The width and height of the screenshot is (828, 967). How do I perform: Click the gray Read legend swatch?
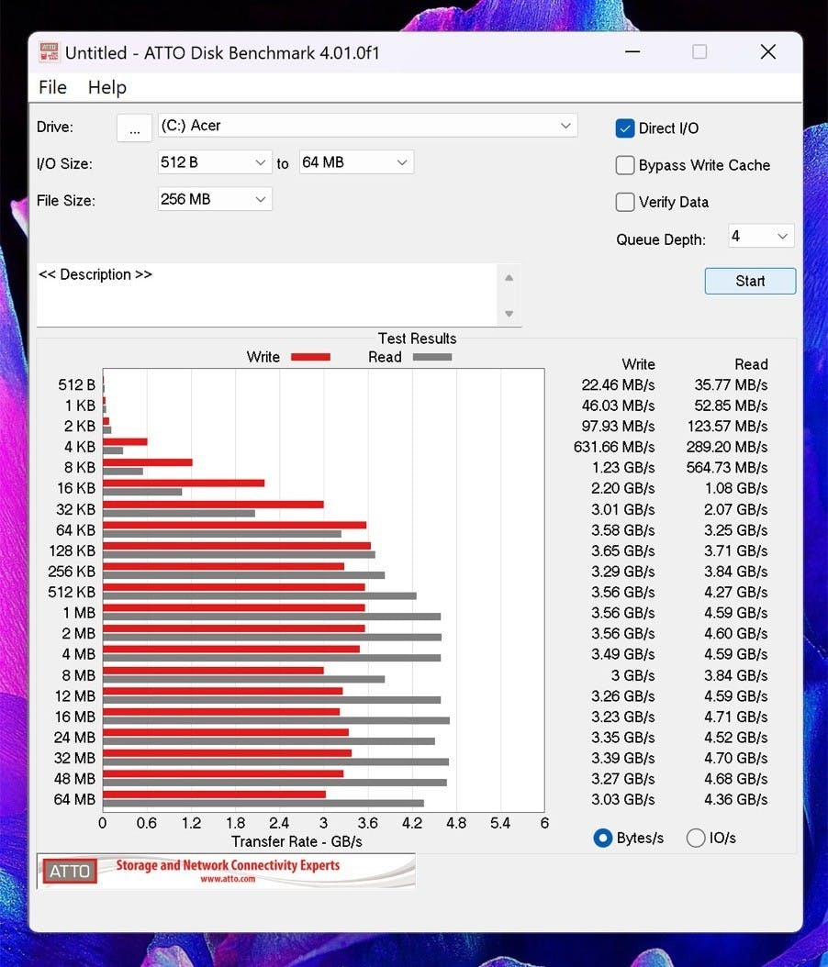point(431,357)
